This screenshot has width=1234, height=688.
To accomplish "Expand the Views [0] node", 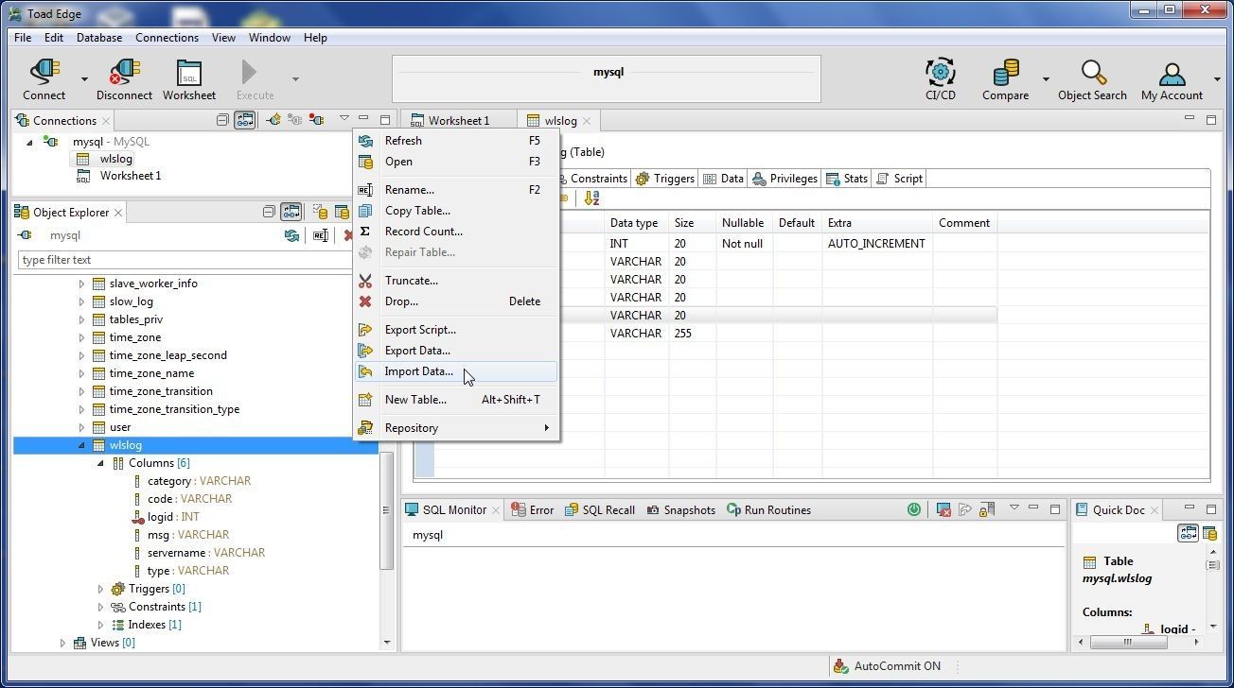I will (62, 643).
